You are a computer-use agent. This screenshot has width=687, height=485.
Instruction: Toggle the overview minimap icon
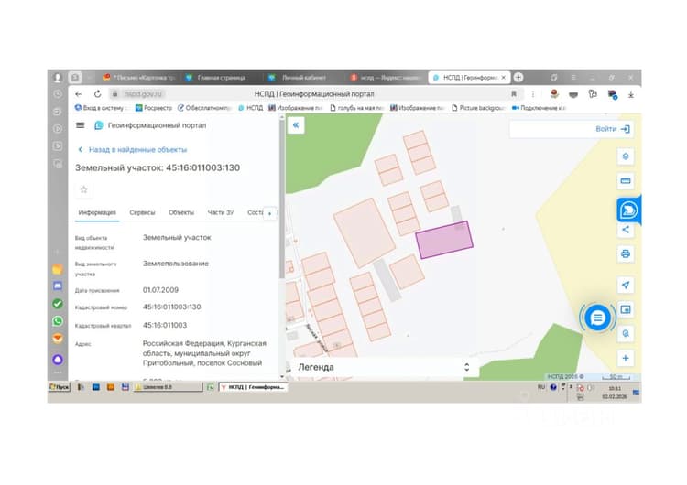pyautogui.click(x=626, y=309)
